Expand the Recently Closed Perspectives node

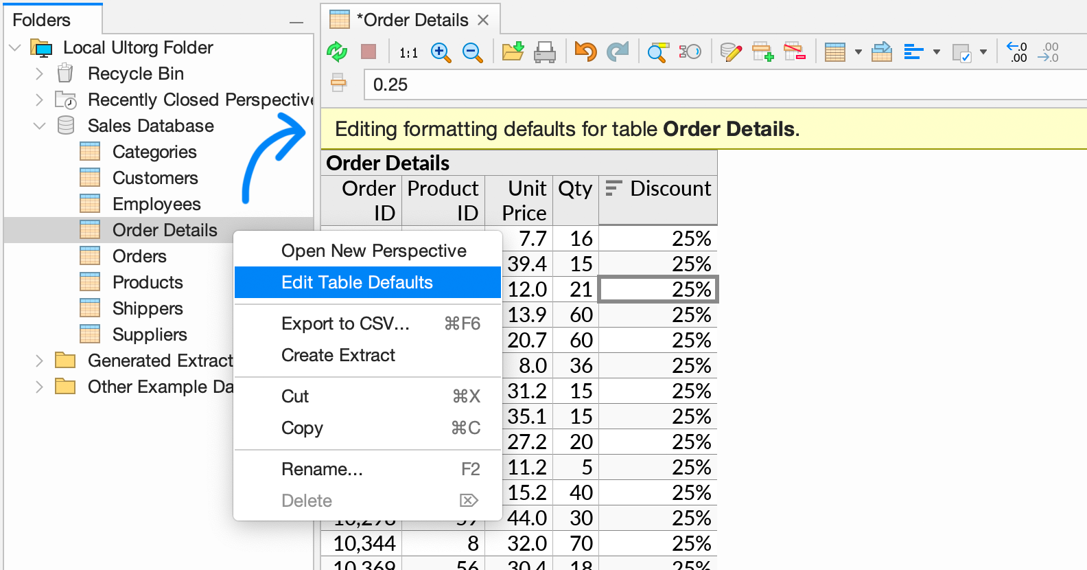39,100
